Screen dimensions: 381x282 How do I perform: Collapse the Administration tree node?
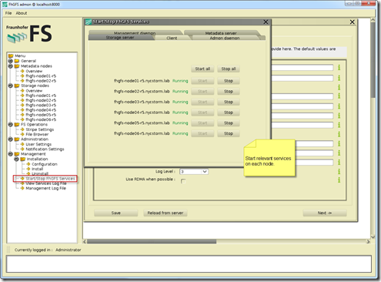point(11,139)
